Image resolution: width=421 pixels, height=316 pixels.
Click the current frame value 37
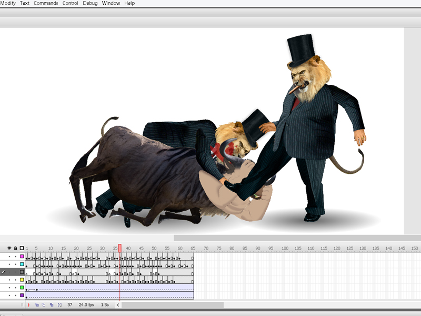tap(70, 305)
